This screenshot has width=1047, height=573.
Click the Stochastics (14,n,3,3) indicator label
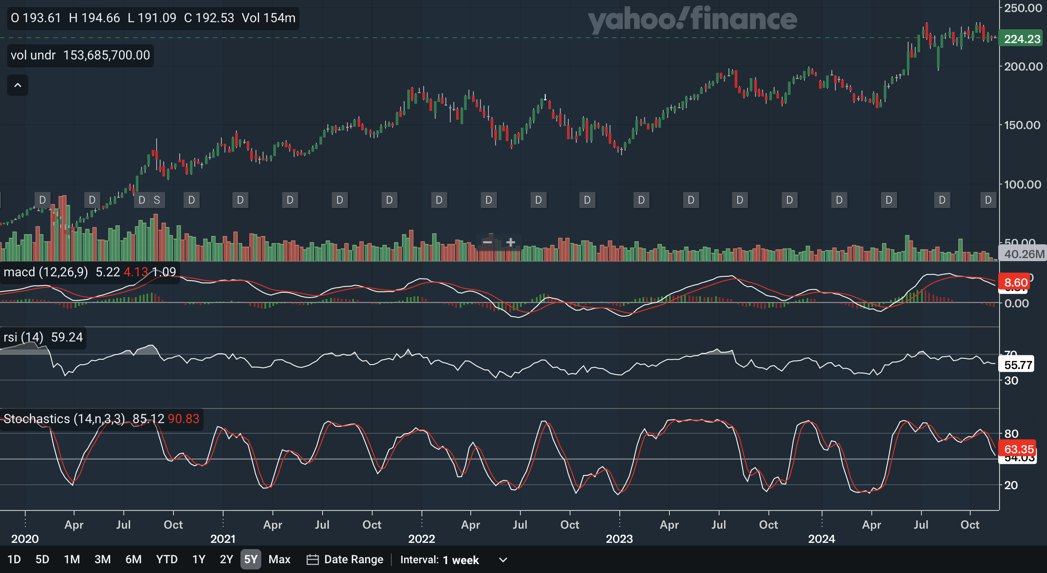(65, 419)
